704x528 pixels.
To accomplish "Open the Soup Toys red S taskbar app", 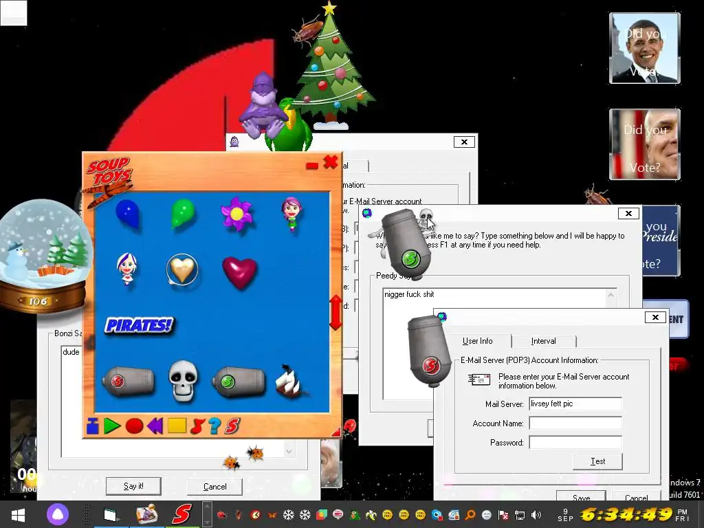I will [x=181, y=514].
